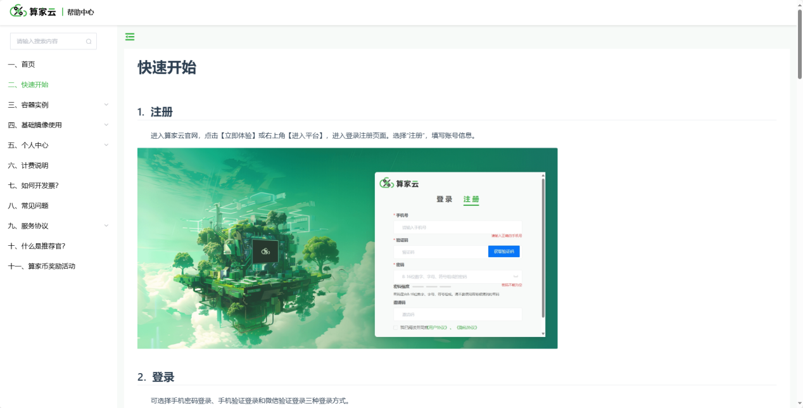The width and height of the screenshot is (803, 408).
Task: Click 三、容器实例 menu label
Action: 28,105
